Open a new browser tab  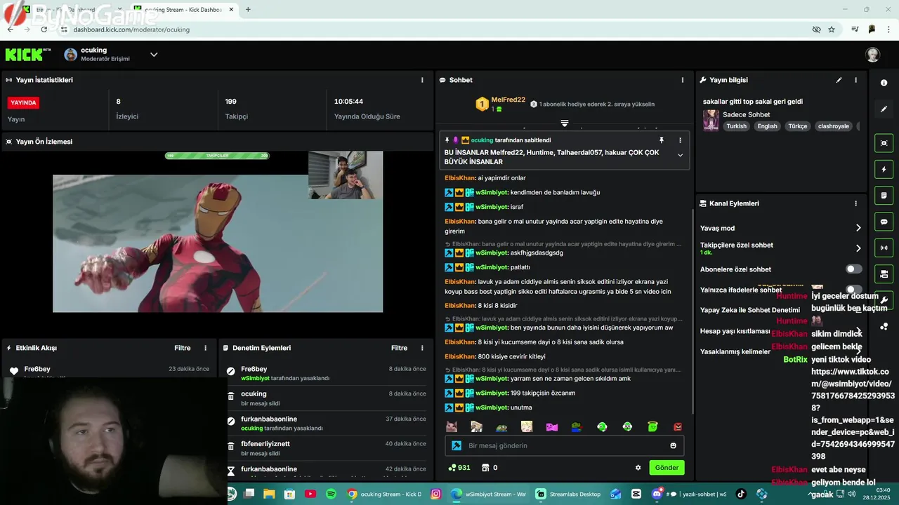click(248, 10)
